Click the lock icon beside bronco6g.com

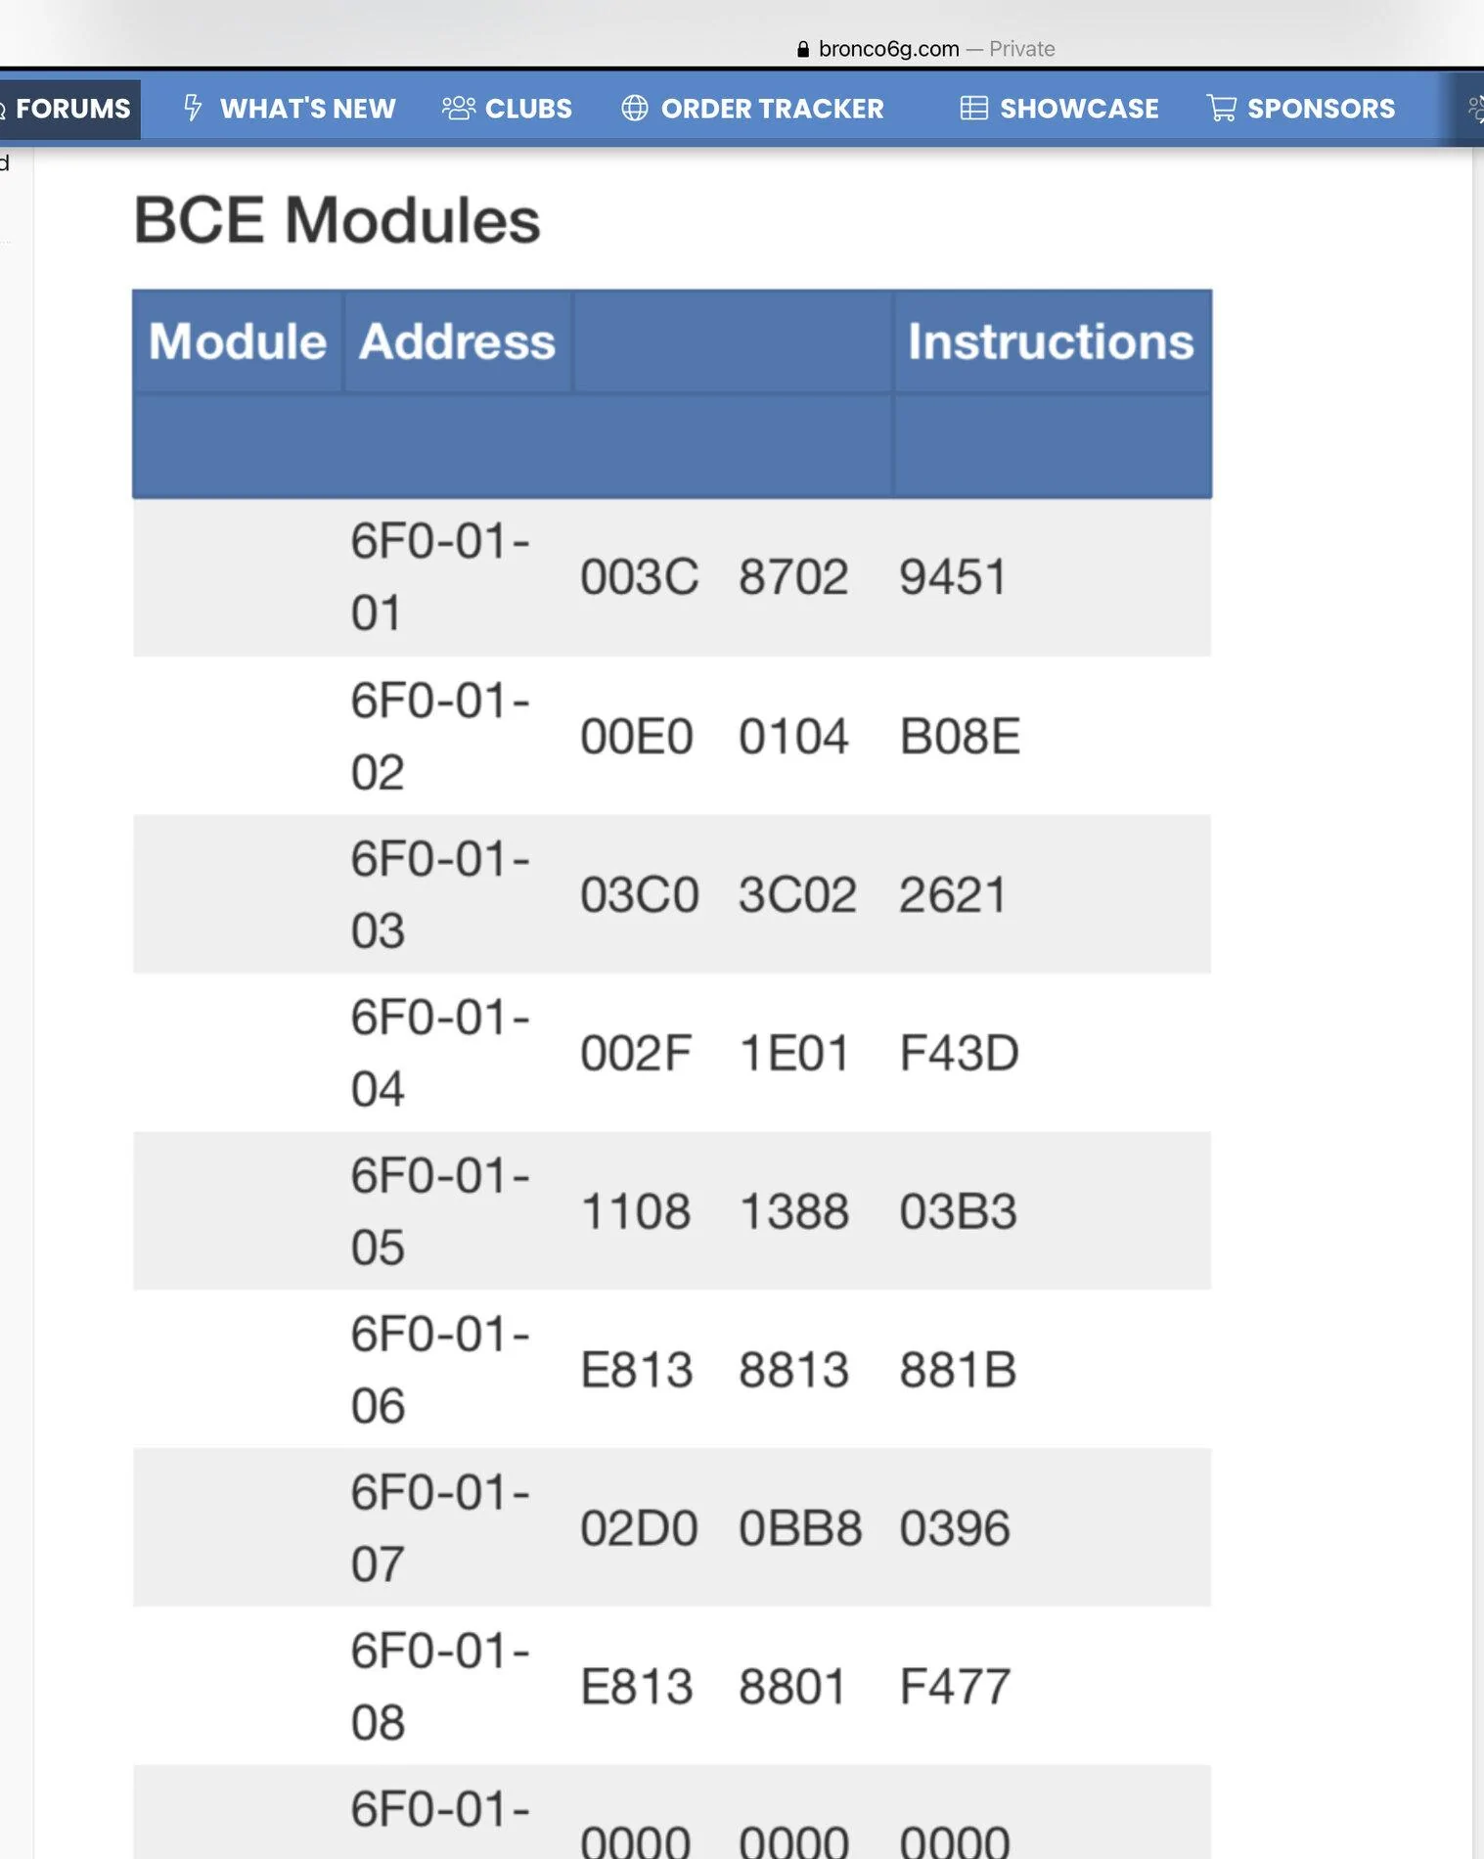click(803, 49)
